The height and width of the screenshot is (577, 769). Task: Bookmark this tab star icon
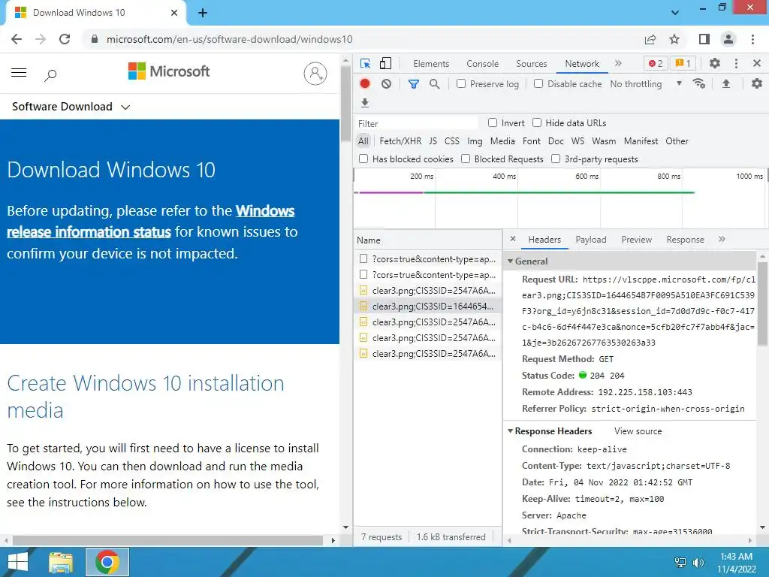674,39
